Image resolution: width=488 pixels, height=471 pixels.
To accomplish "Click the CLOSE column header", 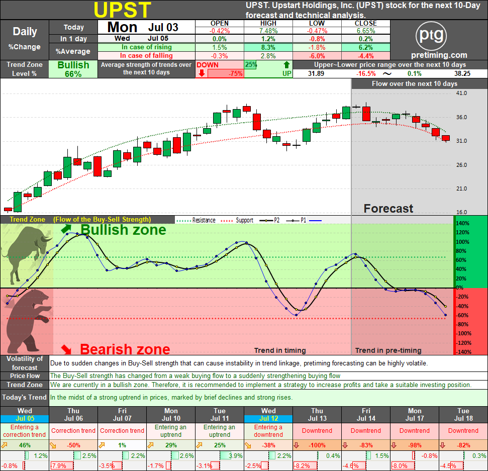I will (x=366, y=23).
